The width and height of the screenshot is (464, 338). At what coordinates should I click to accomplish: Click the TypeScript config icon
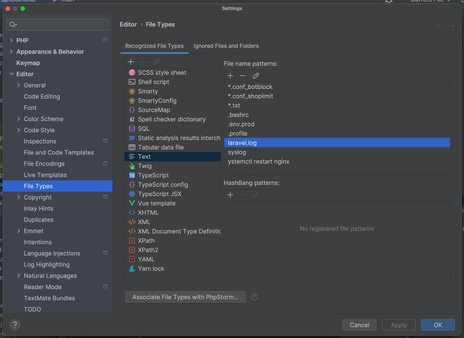pos(132,185)
